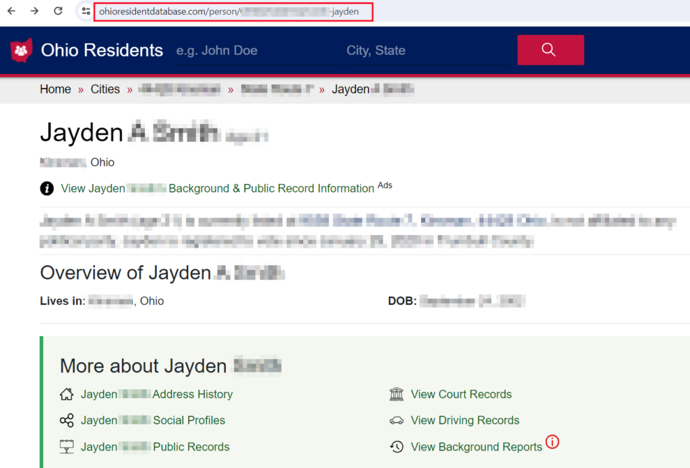The image size is (690, 468).
Task: Go to Home breadcrumb link
Action: 55,90
